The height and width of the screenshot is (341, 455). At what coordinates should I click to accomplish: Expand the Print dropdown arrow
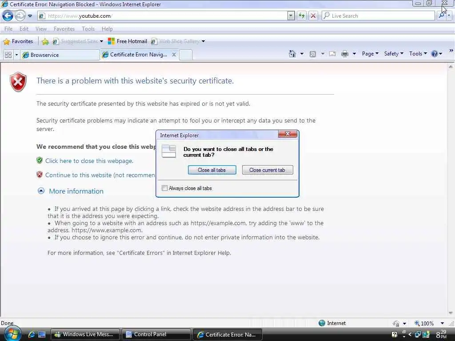(x=354, y=54)
